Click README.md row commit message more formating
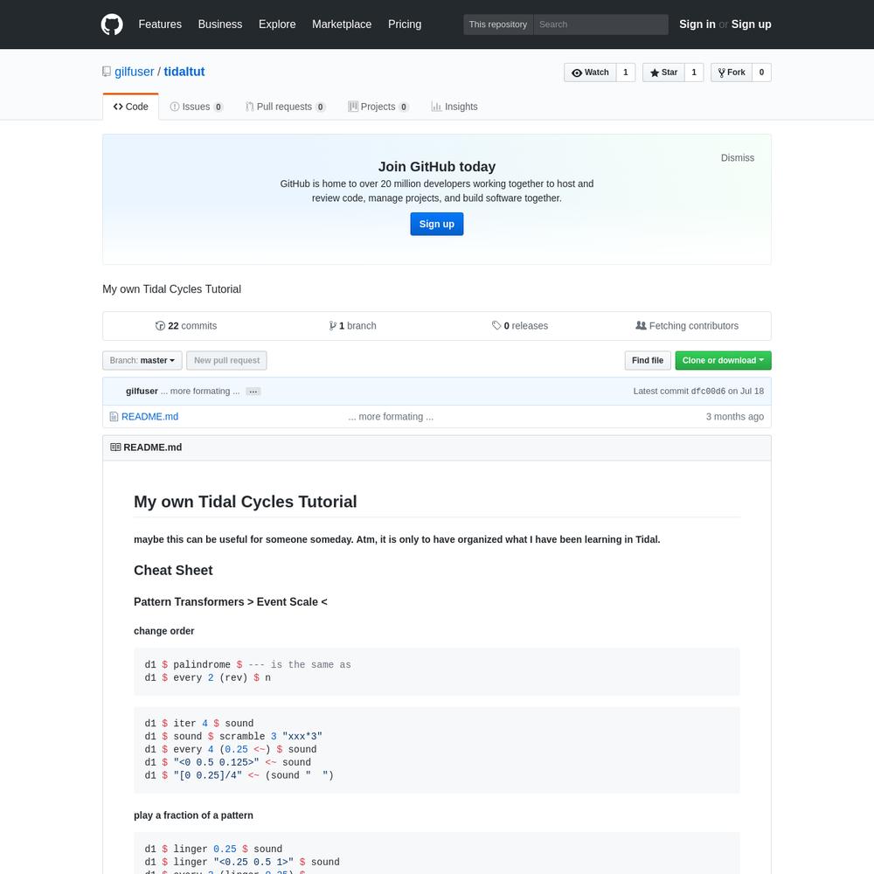The width and height of the screenshot is (874, 874). pos(391,417)
